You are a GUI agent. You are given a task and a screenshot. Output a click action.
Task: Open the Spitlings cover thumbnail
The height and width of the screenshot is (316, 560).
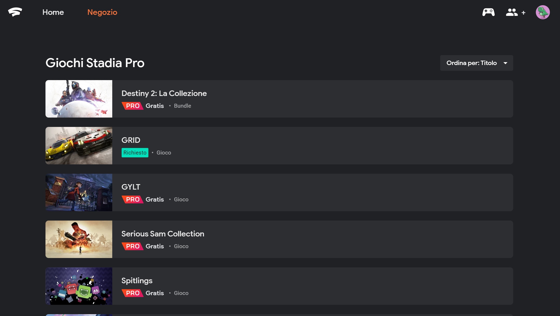(x=79, y=286)
